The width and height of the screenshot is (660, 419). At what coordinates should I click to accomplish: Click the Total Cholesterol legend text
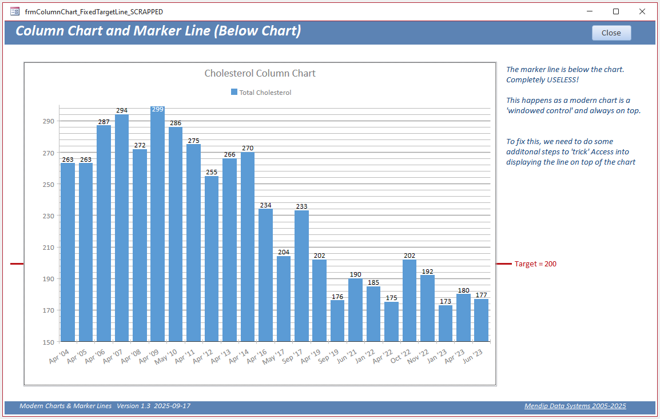pyautogui.click(x=265, y=93)
